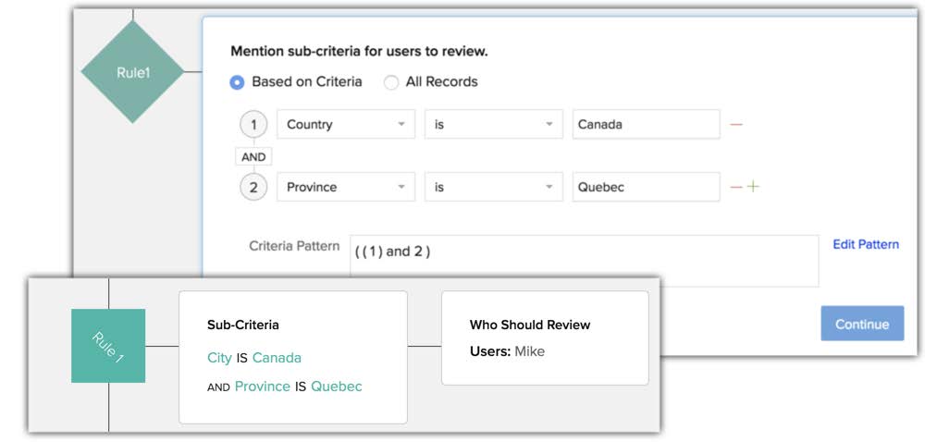Open the Sub-Criteria card
Screen dimensions: 925x442
point(292,357)
